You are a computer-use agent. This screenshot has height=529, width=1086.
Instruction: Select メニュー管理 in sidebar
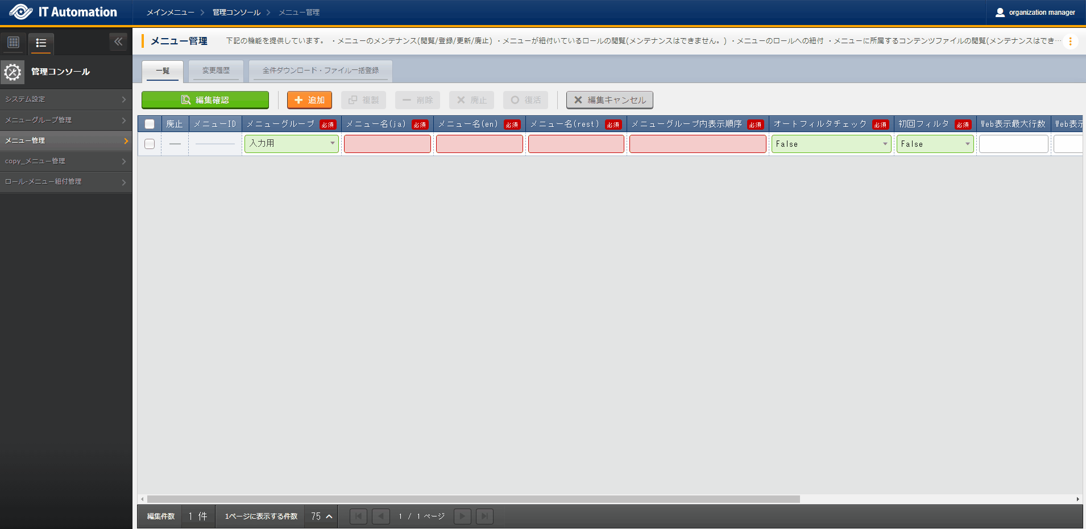[66, 140]
